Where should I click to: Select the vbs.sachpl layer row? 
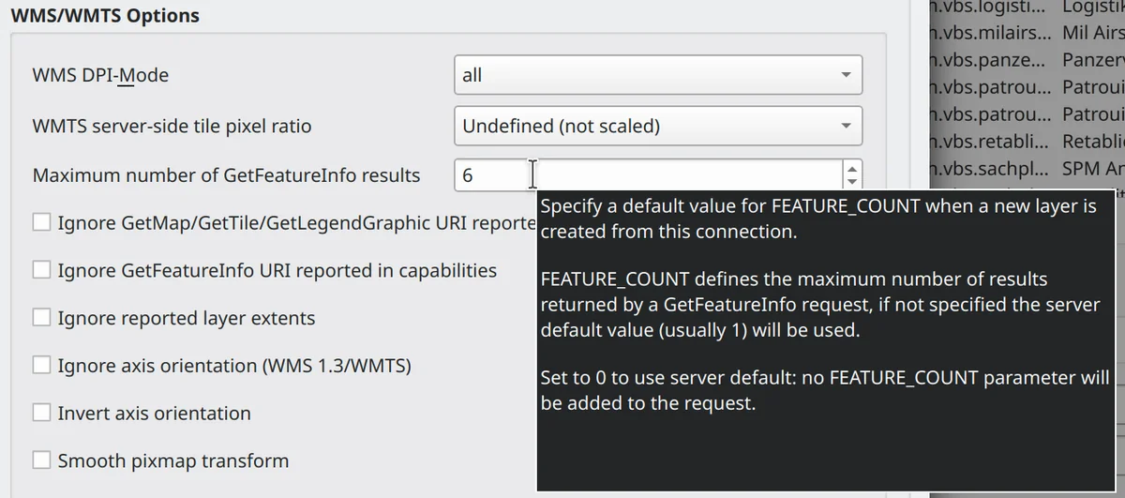[989, 169]
